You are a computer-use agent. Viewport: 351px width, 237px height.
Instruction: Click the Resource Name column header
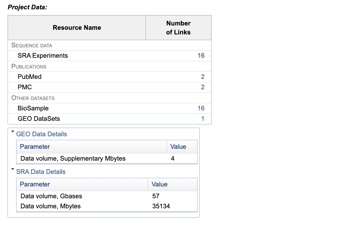tap(77, 28)
